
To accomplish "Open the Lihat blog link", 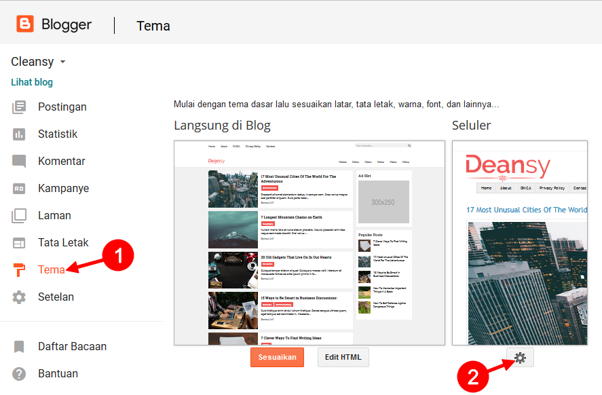I will [32, 82].
